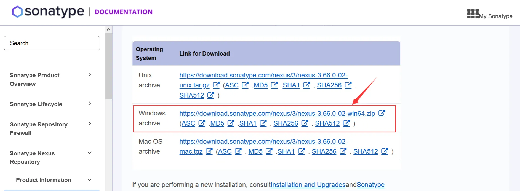This screenshot has height=191, width=520.
Task: Click the Unix archive cell
Action: [x=149, y=80]
